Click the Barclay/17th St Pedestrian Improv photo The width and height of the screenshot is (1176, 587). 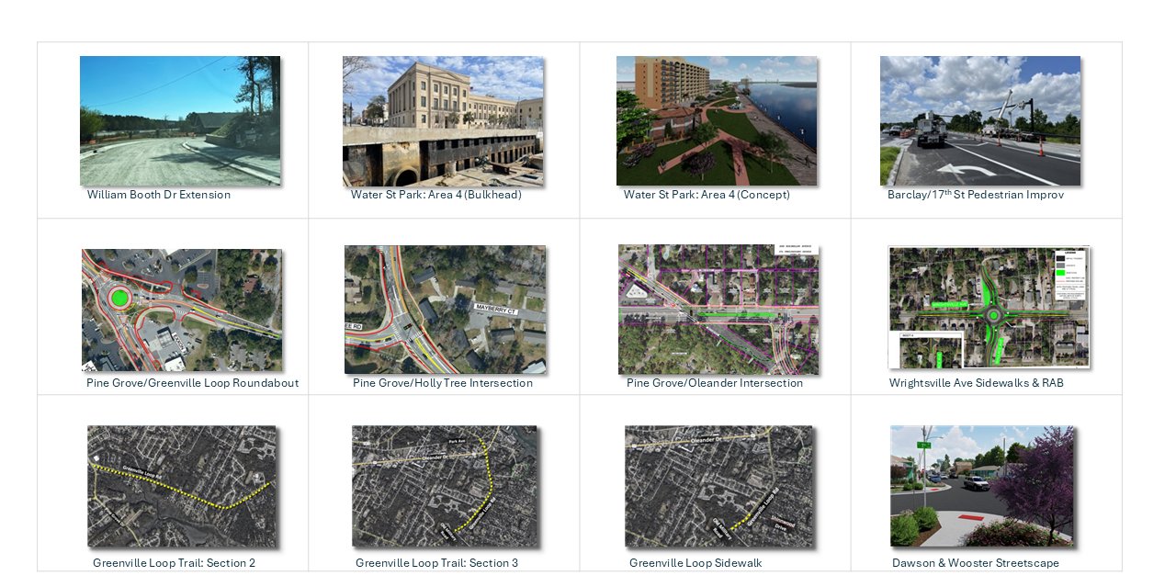click(980, 120)
